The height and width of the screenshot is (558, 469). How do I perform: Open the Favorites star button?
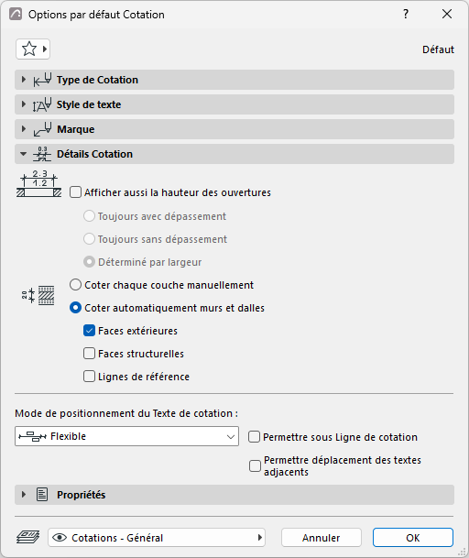click(33, 49)
